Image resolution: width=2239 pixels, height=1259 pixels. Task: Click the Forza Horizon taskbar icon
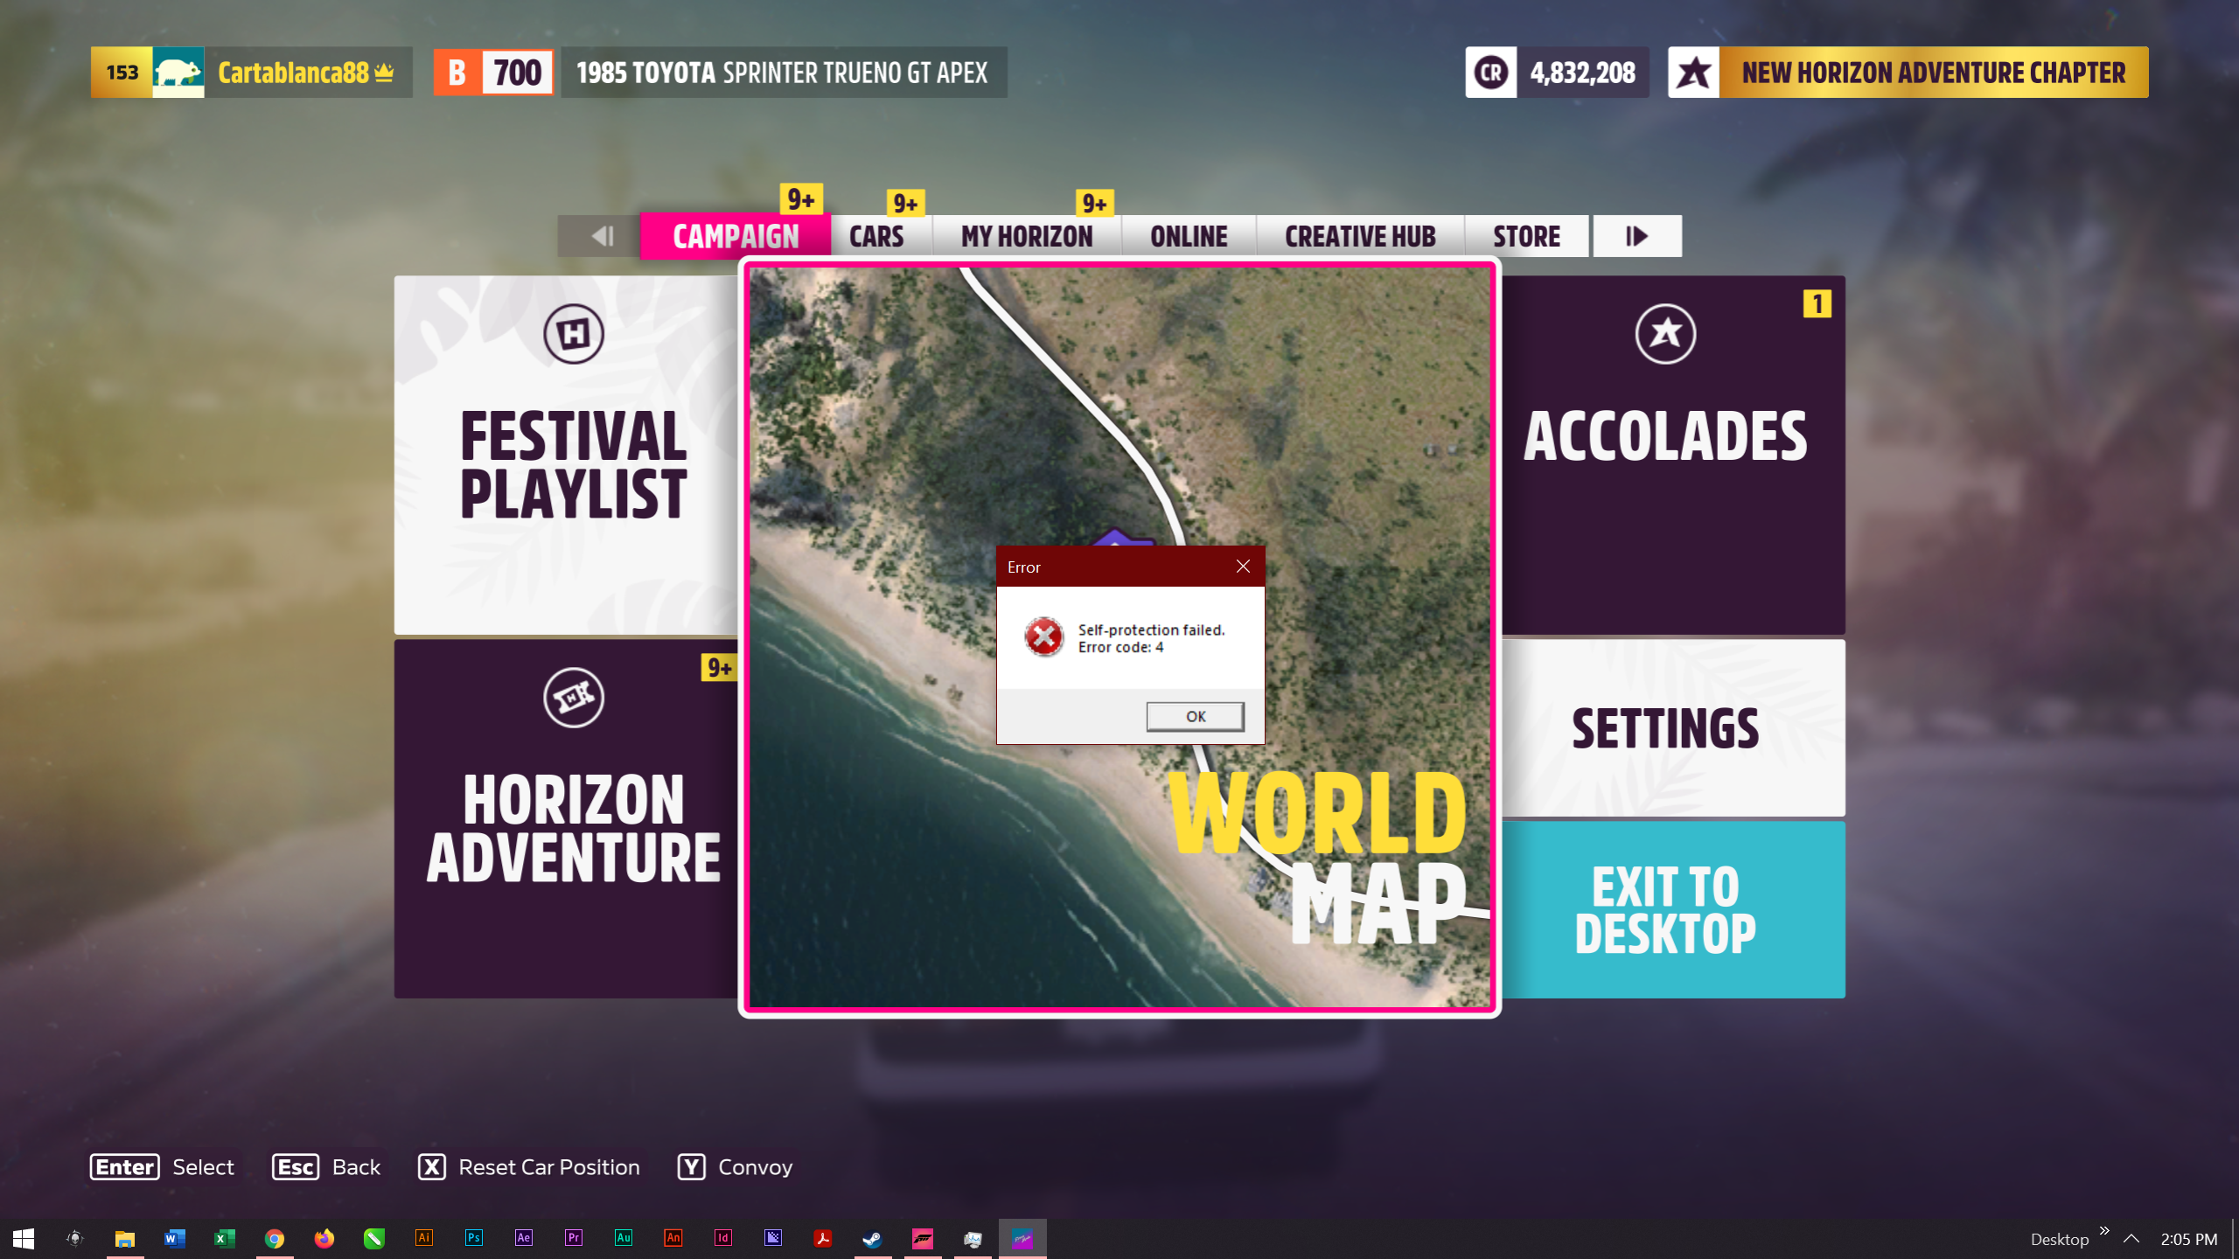pos(922,1238)
